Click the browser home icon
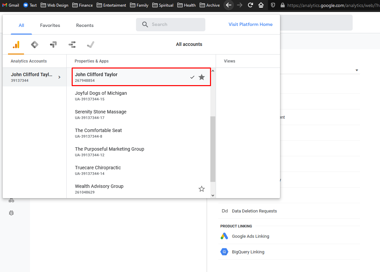The width and height of the screenshot is (380, 272). [x=261, y=5]
